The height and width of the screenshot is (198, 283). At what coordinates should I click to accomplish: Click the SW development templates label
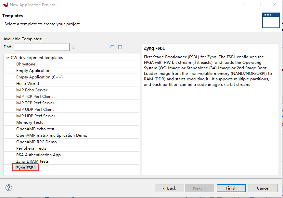tap(37, 58)
